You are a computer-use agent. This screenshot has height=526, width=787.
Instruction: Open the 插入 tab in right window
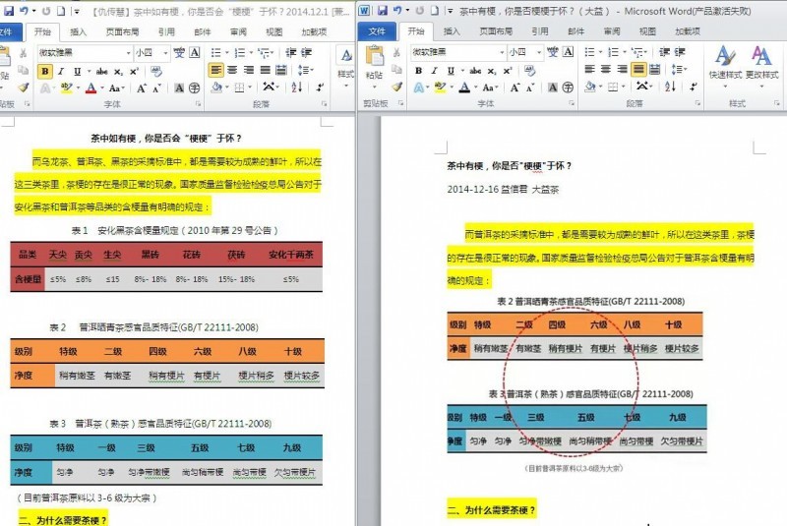[x=452, y=31]
